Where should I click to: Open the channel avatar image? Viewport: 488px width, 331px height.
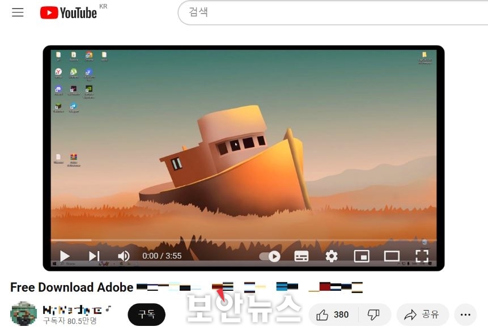(x=24, y=313)
